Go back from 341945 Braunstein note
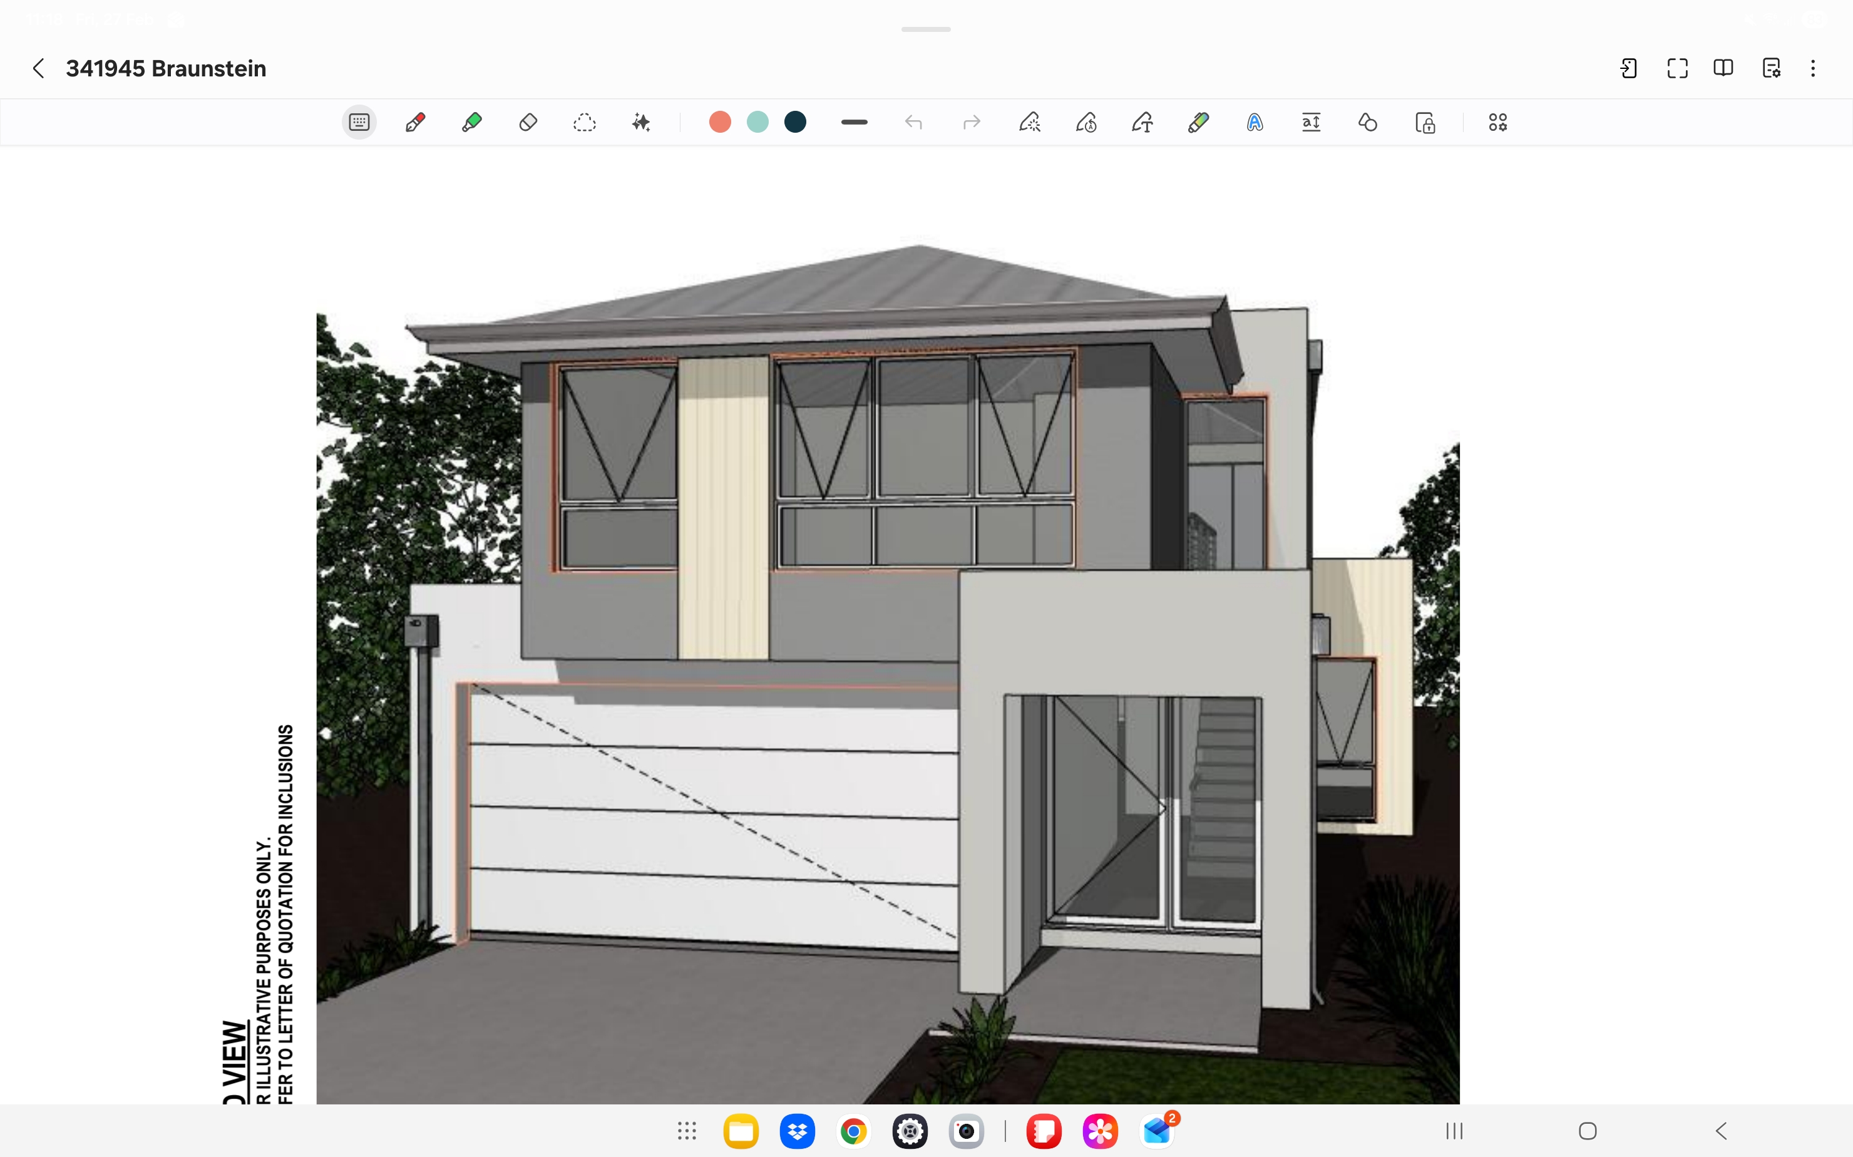Viewport: 1853px width, 1157px height. (x=38, y=69)
